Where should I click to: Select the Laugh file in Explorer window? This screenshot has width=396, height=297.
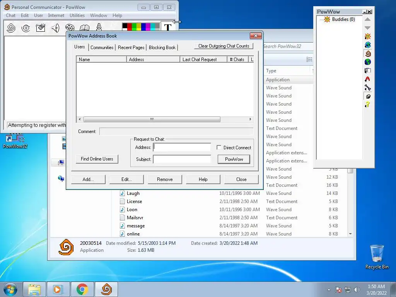tap(133, 193)
